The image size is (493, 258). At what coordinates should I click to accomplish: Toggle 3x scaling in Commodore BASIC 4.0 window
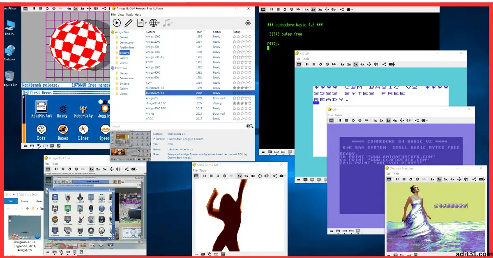coord(320,9)
